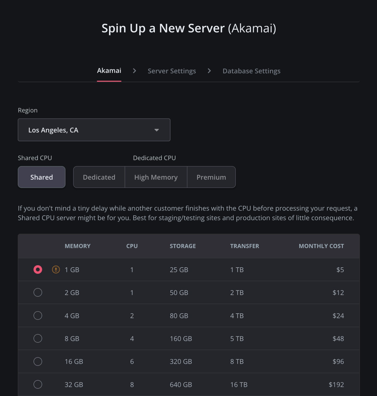The image size is (377, 396).
Task: Click the MEMORY column header
Action: coord(77,246)
